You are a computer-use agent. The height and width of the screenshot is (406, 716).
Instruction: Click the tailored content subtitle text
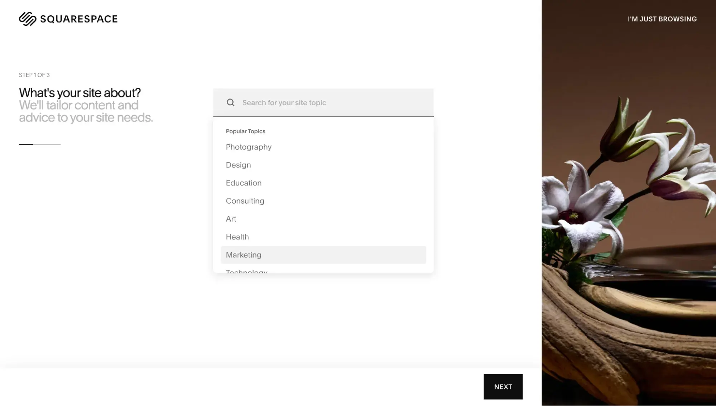click(86, 111)
